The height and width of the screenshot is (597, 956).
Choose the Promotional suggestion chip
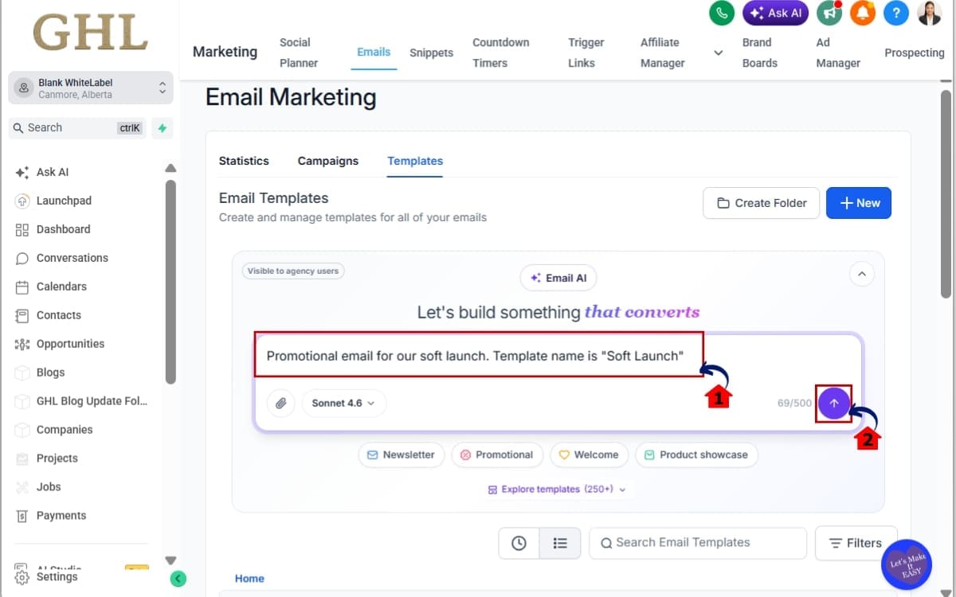[497, 455]
